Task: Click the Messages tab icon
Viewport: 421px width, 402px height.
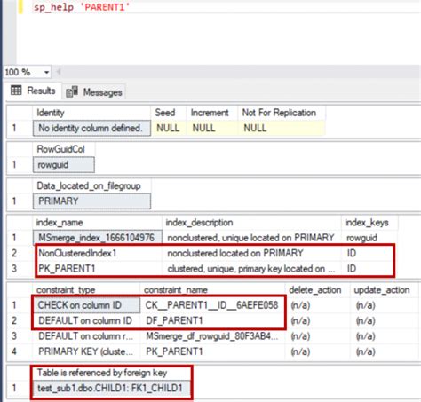Action: click(72, 91)
